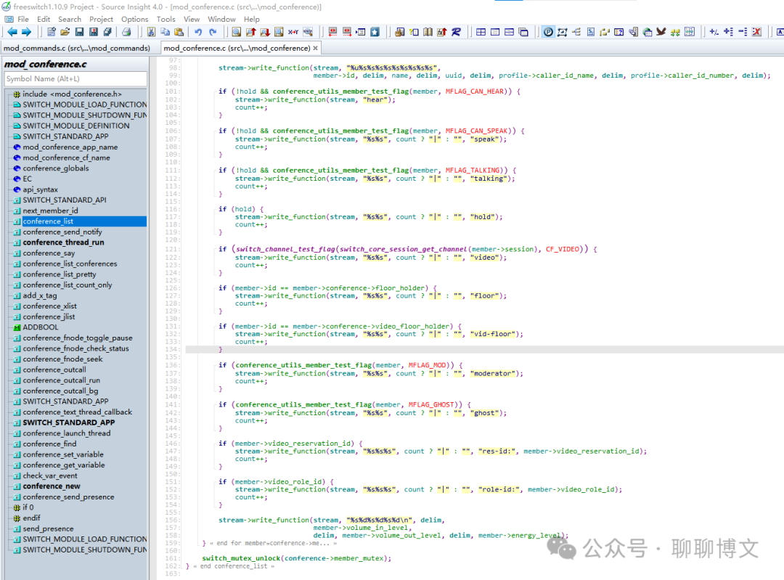
Task: Paste clipboard contents with the Paste icon
Action: coord(179,31)
